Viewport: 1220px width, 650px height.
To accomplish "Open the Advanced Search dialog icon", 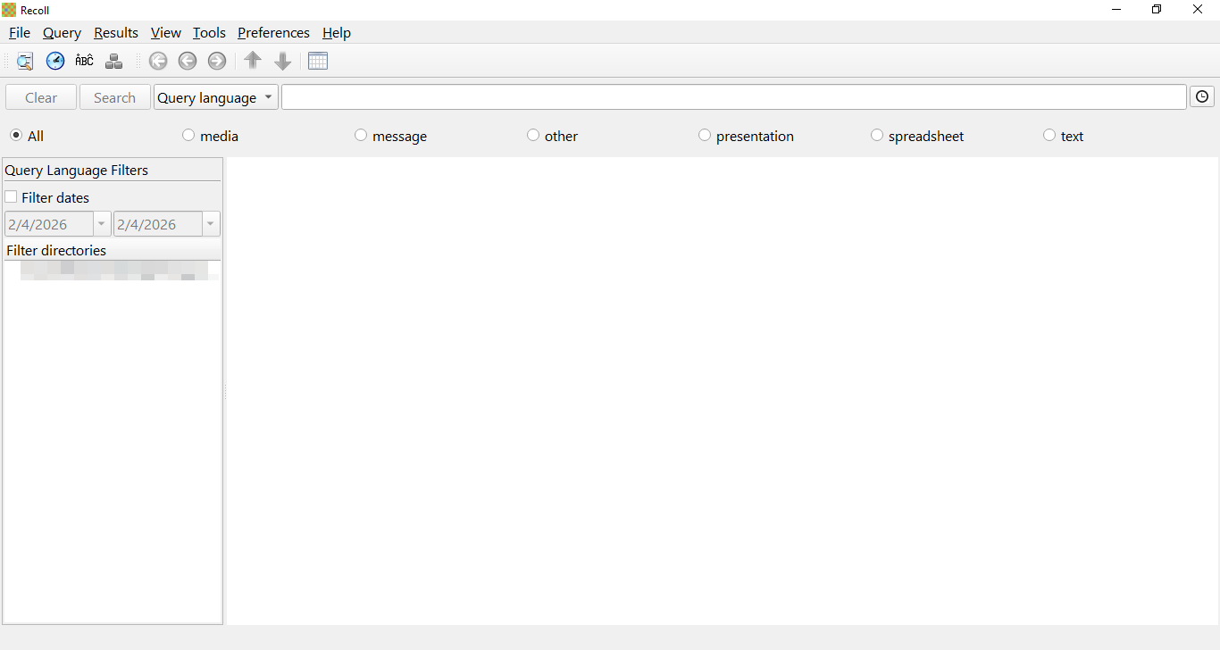I will click(25, 62).
